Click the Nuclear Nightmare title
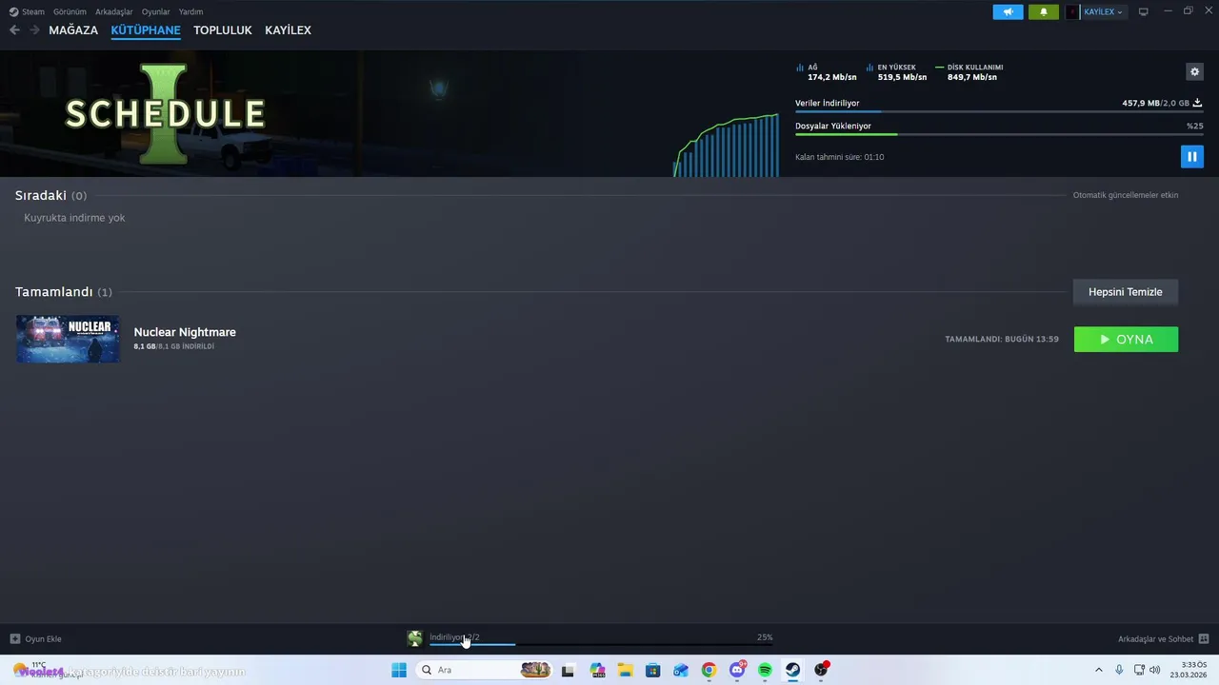This screenshot has height=685, width=1219. pyautogui.click(x=185, y=332)
